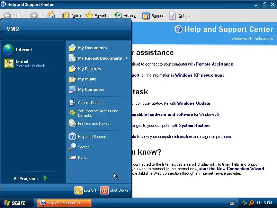Click the Forward arrow toolbar icon

pos(34,15)
